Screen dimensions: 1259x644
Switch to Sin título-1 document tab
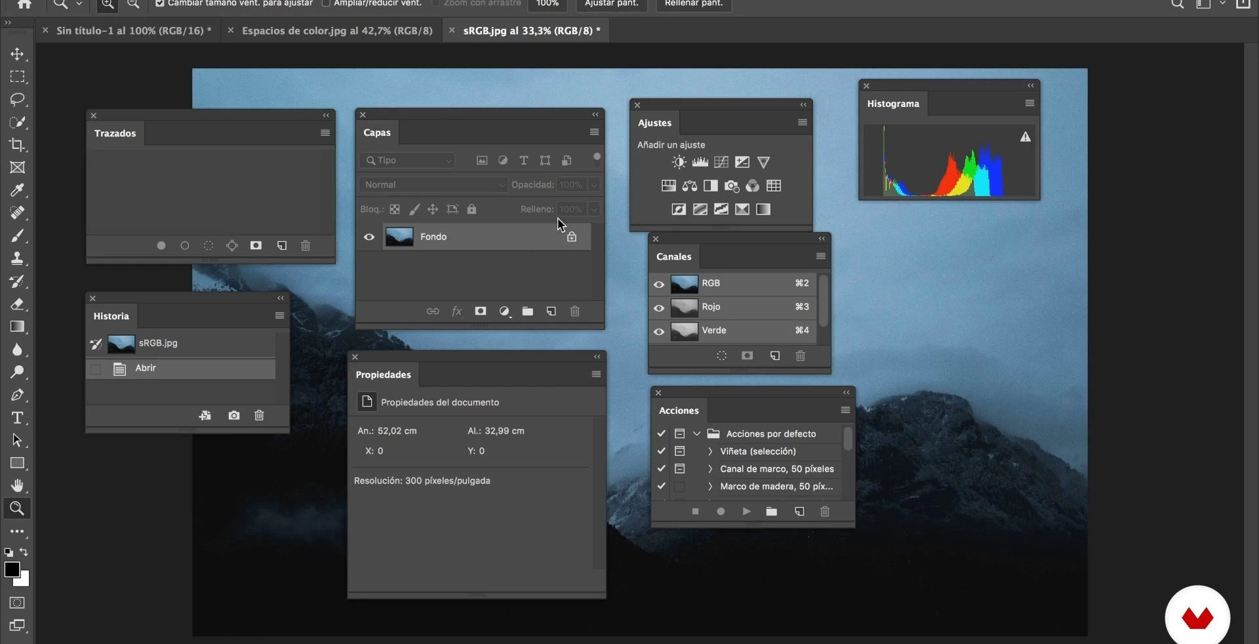click(133, 31)
